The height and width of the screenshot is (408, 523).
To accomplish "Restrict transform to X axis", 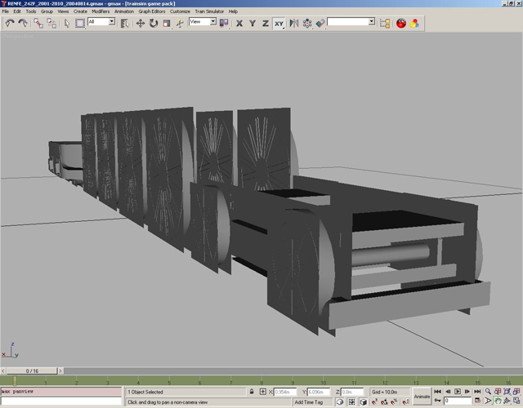I will click(x=239, y=23).
